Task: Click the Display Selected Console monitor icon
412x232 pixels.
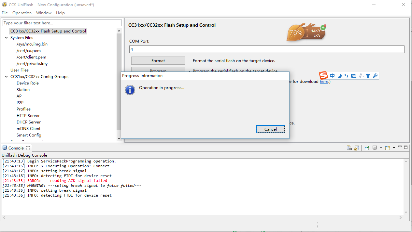Action: pos(375,148)
